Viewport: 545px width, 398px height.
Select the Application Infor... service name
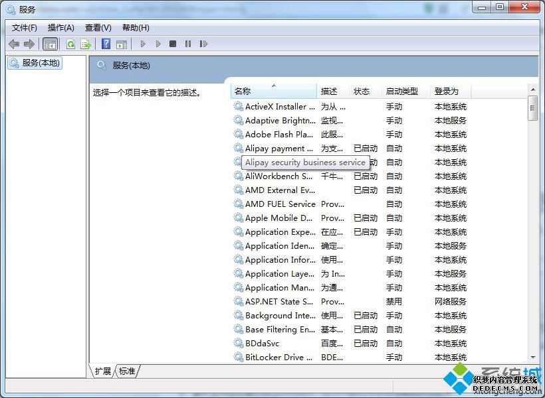[280, 259]
